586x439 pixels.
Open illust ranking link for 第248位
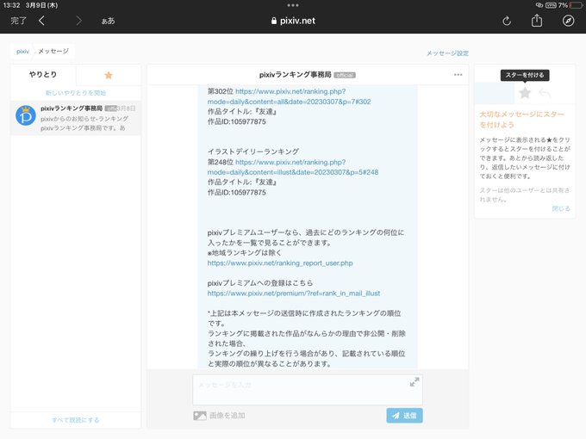(x=293, y=167)
